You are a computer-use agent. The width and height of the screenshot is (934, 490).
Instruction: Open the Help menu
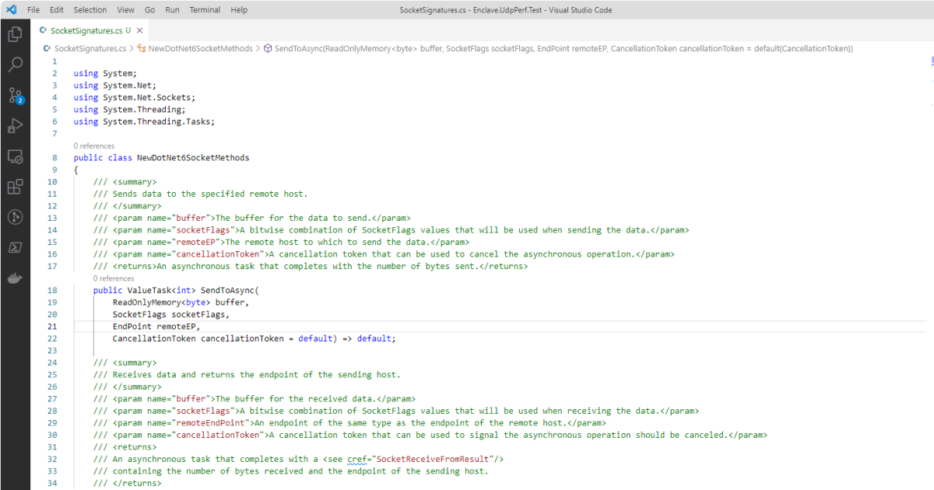click(239, 10)
